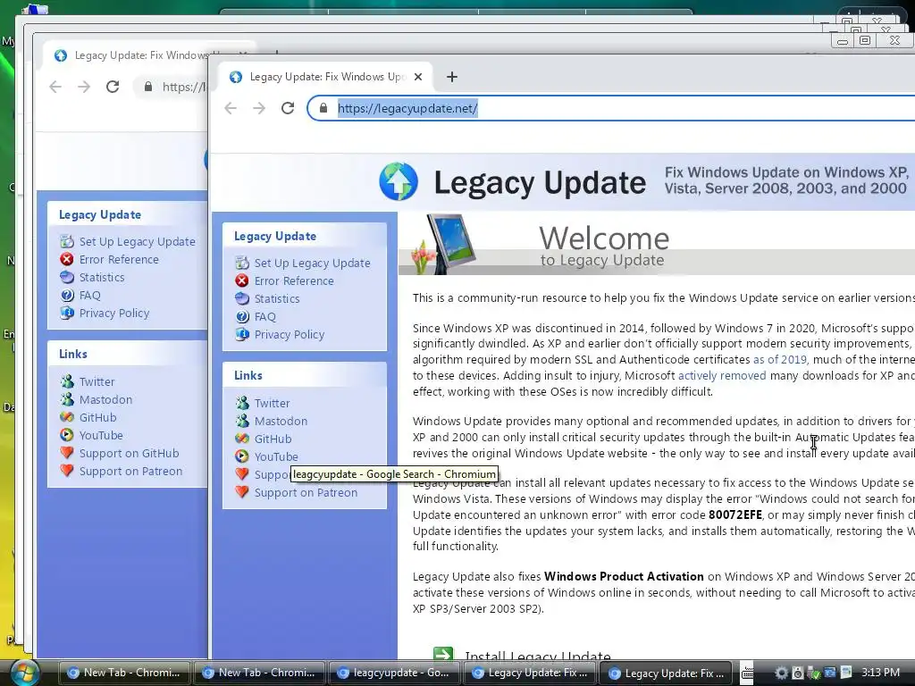Open Error Reference link in front window
The image size is (915, 686).
point(294,280)
